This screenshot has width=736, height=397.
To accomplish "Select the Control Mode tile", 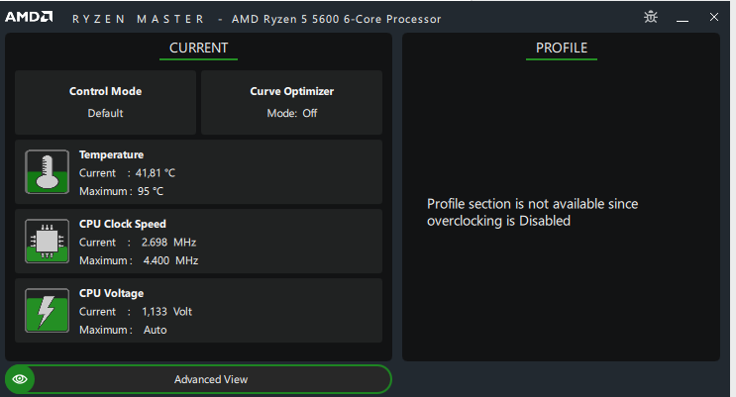I will [105, 102].
